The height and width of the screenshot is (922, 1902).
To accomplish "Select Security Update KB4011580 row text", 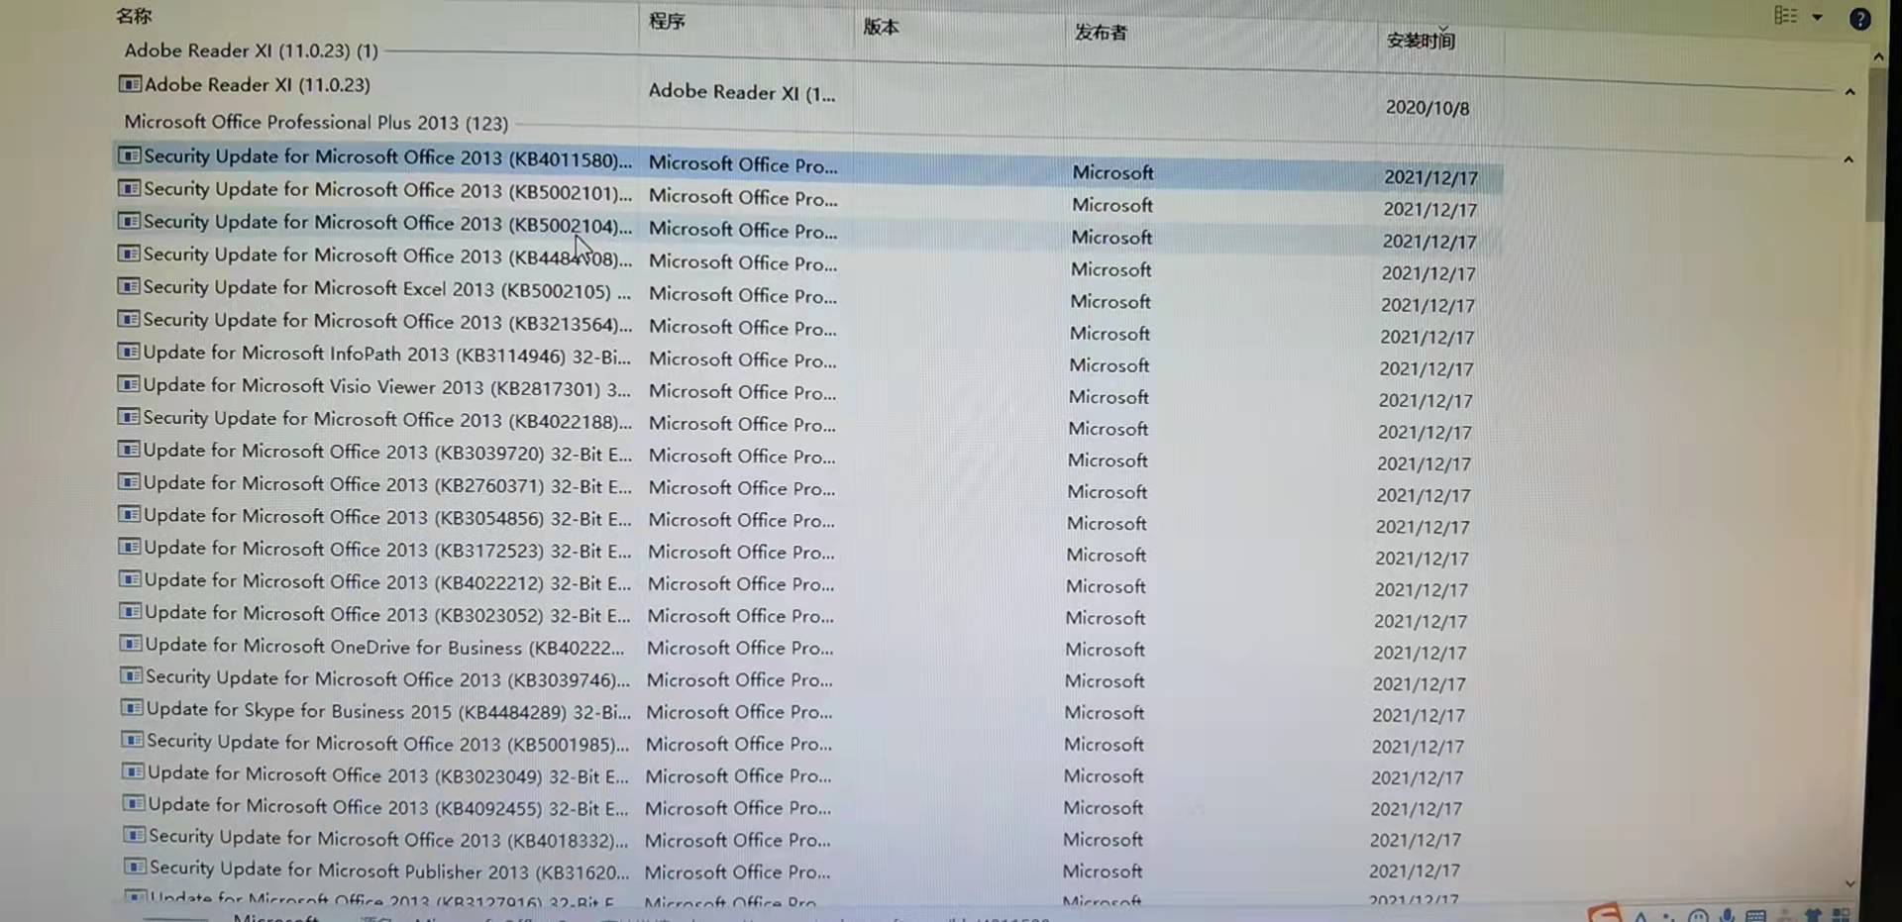I will tap(387, 157).
